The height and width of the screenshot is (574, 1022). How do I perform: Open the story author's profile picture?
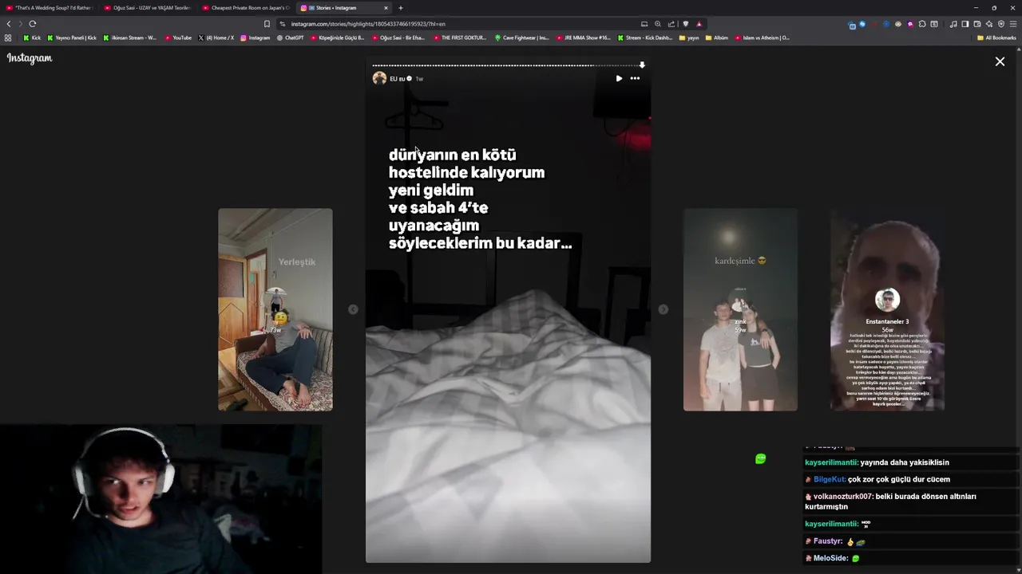click(379, 78)
